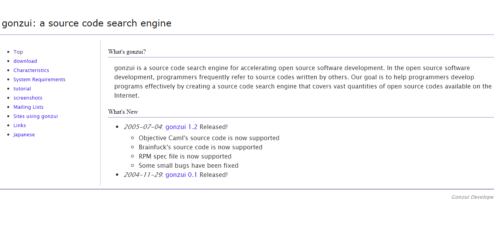The height and width of the screenshot is (237, 494).
Task: Open the Mailing Lists link
Action: pos(28,107)
